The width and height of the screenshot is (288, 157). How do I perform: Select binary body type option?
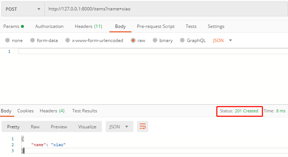(155, 41)
